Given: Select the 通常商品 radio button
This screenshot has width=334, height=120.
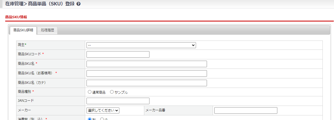Looking at the screenshot, I should point(90,92).
